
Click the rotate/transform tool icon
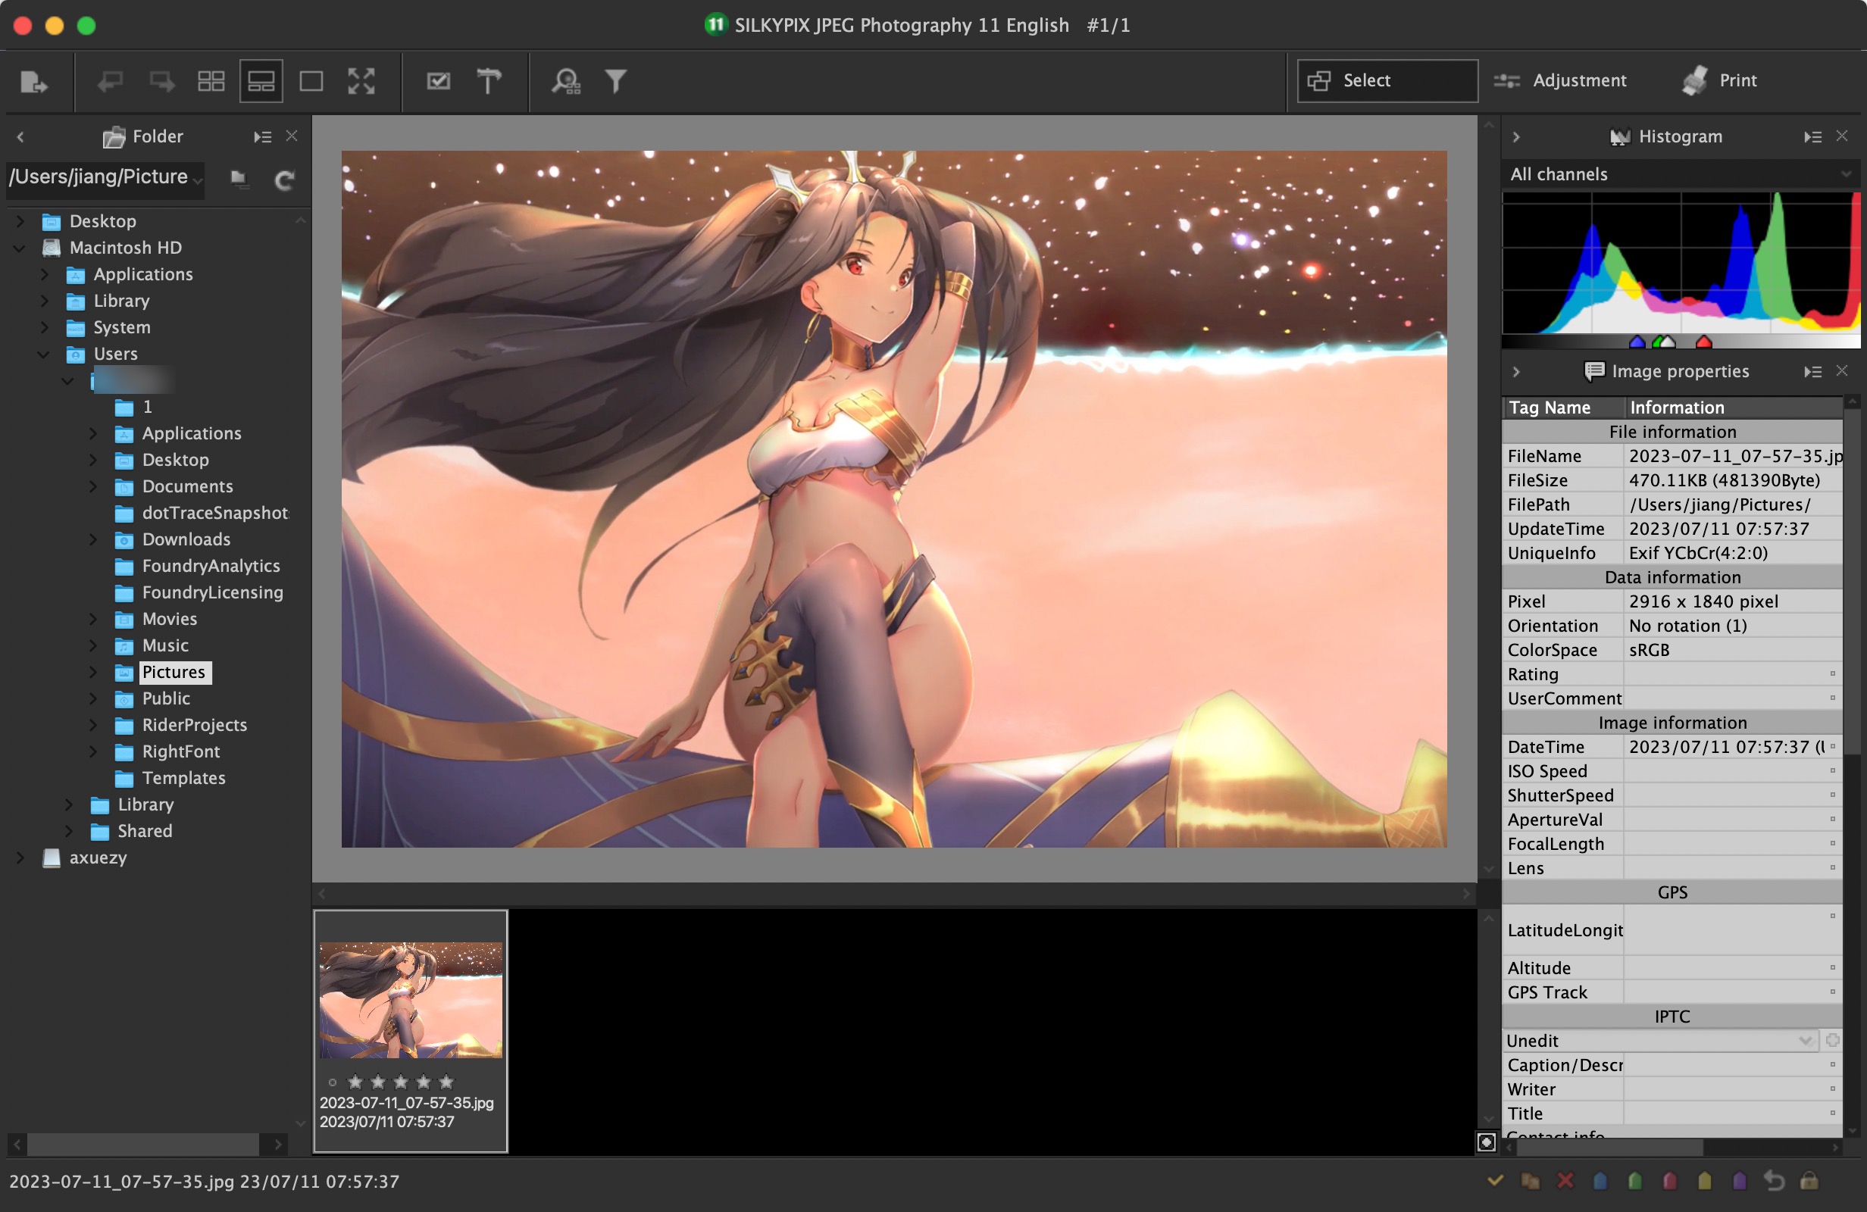[486, 80]
